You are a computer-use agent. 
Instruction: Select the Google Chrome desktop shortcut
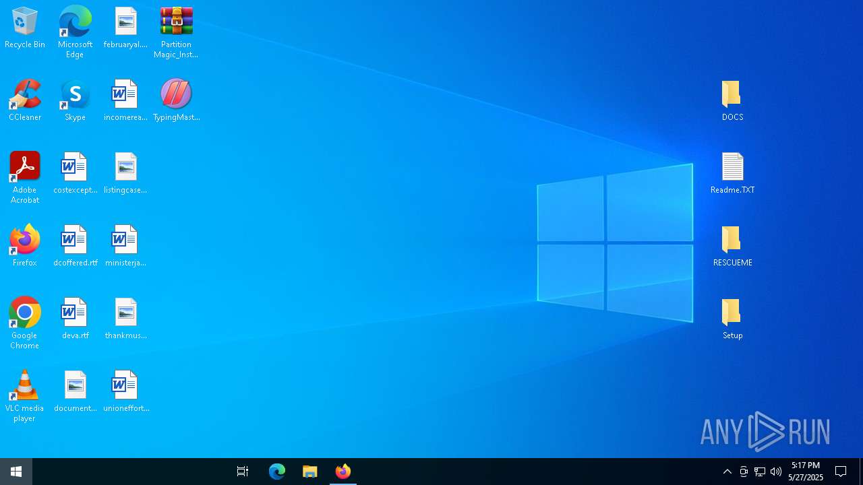click(x=25, y=323)
